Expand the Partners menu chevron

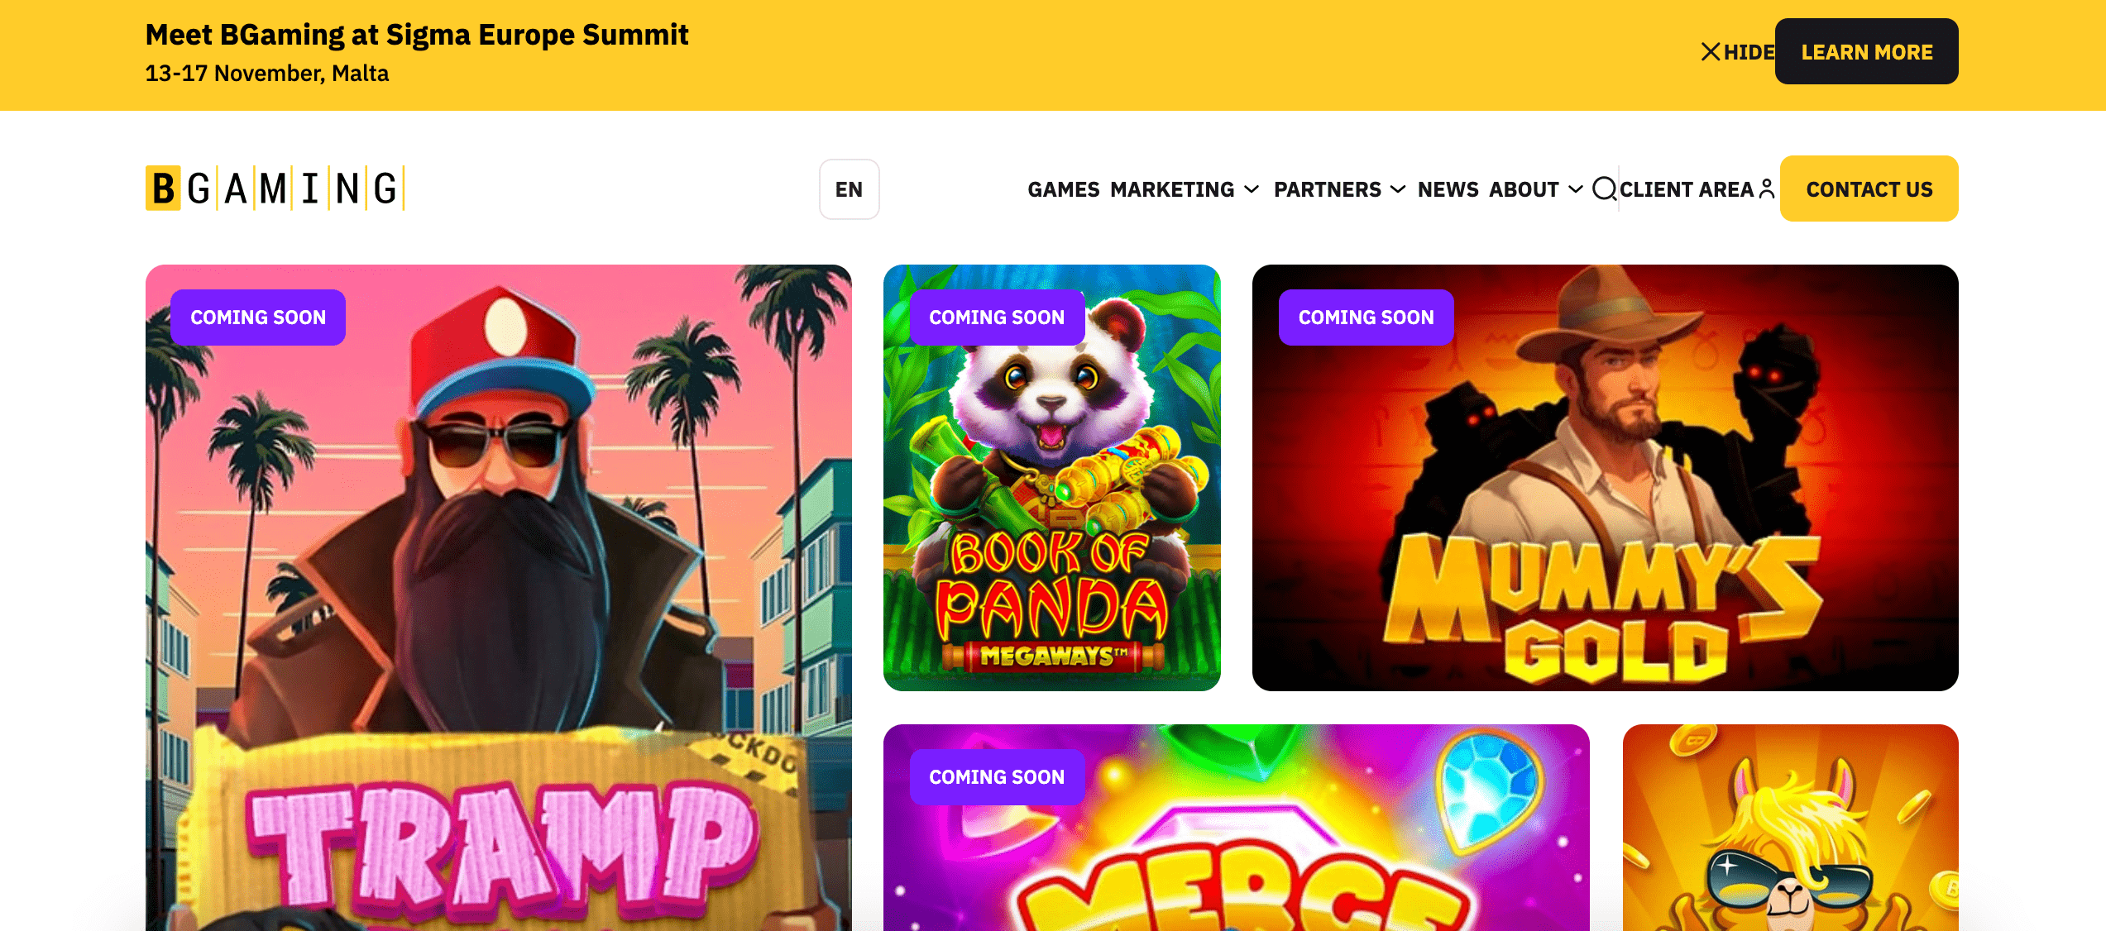click(1398, 189)
